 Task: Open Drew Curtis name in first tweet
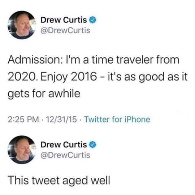[64, 20]
